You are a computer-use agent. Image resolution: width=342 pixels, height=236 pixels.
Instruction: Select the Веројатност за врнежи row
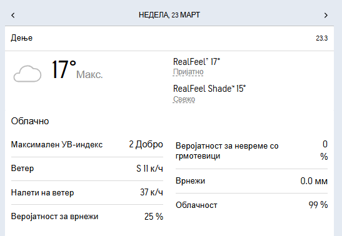[x=87, y=217]
